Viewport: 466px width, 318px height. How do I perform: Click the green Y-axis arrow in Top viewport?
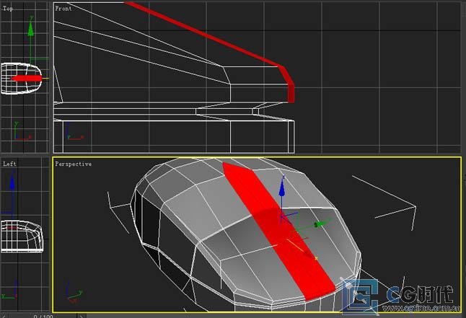click(30, 29)
